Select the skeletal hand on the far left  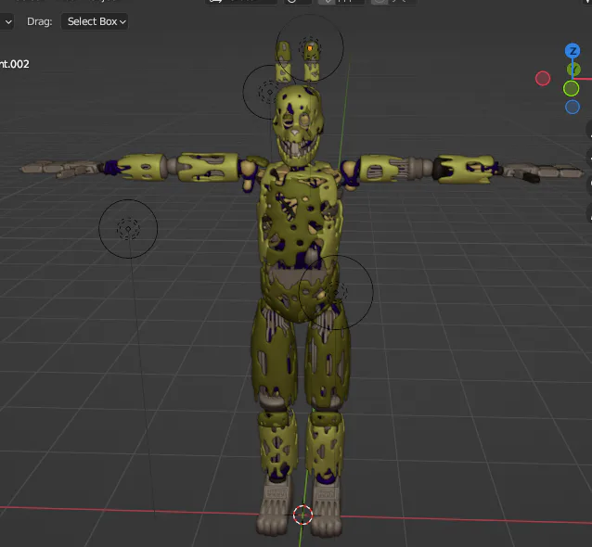(x=62, y=168)
